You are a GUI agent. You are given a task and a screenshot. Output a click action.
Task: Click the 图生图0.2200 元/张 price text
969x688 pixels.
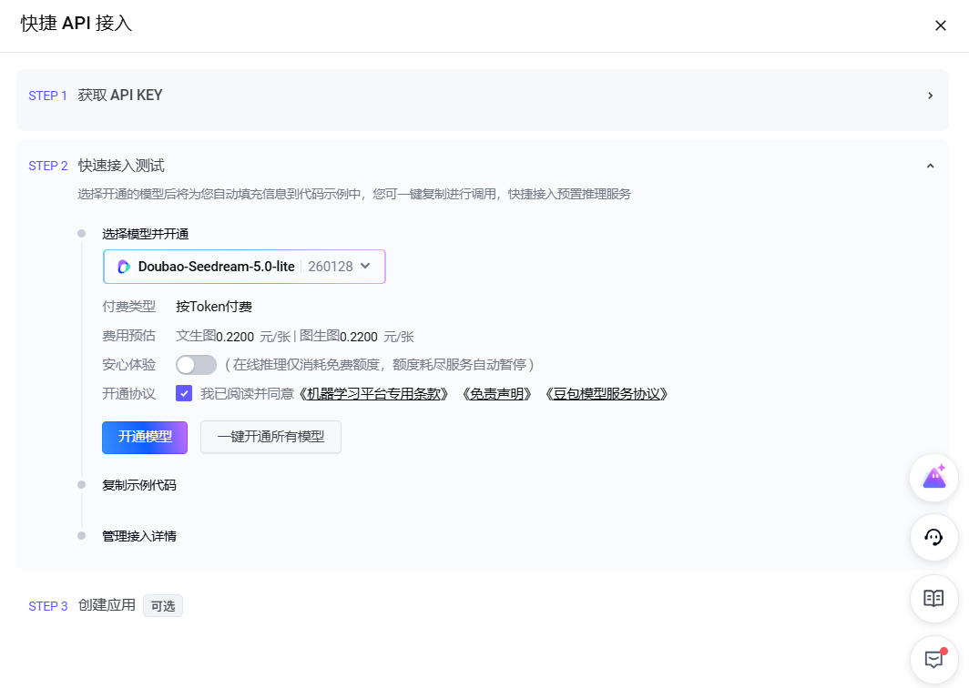(357, 337)
